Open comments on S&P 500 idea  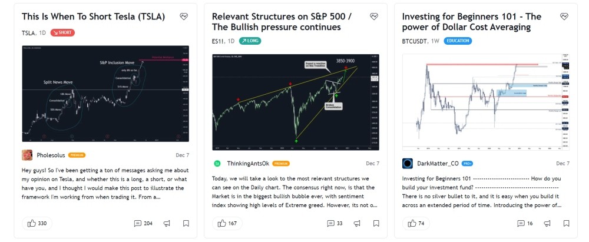tap(335, 224)
